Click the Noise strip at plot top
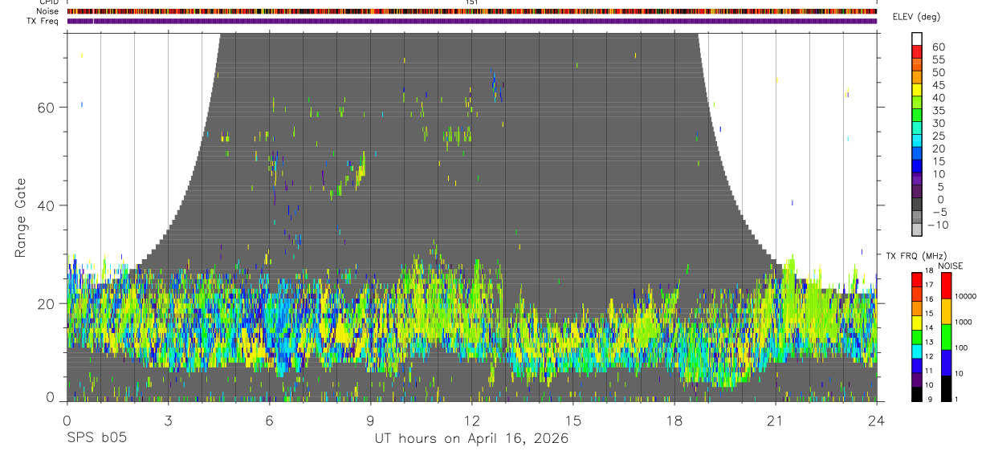This screenshot has height=455, width=986. (x=472, y=11)
